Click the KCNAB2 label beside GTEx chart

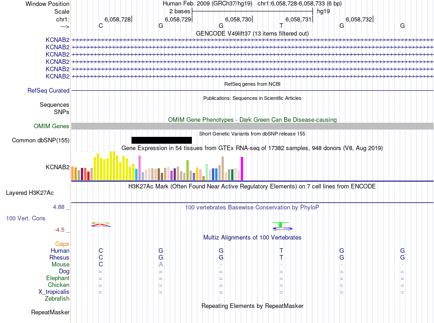pos(58,167)
